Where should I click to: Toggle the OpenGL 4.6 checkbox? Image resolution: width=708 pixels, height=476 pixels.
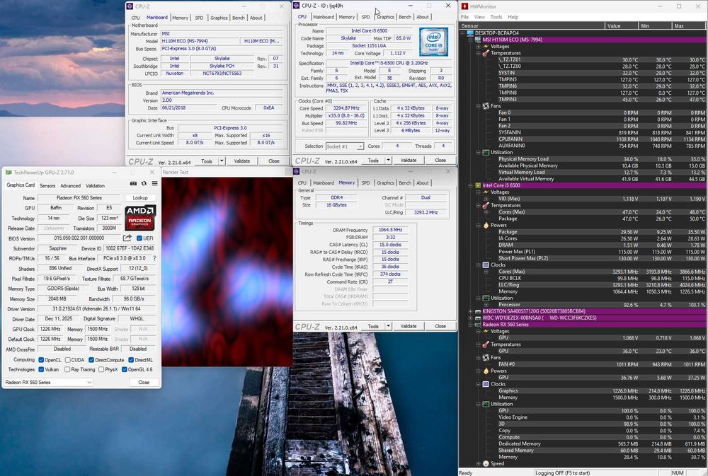point(124,369)
